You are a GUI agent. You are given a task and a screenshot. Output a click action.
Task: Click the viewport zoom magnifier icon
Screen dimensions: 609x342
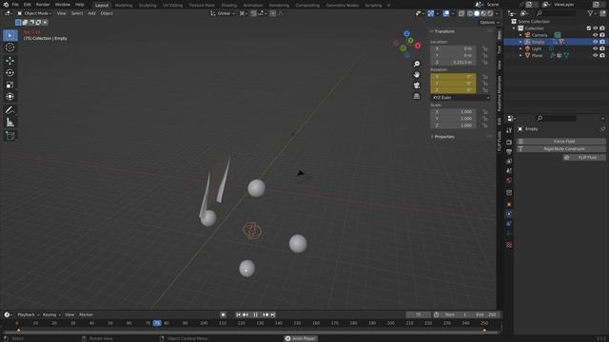coord(417,64)
